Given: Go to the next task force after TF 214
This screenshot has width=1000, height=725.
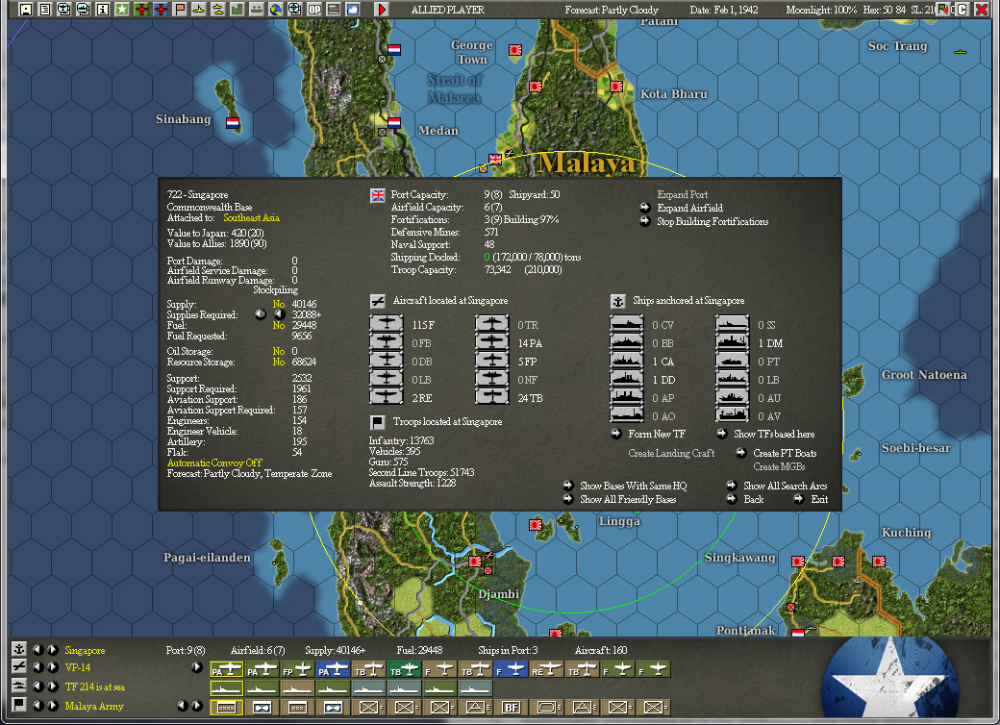Looking at the screenshot, I should (x=53, y=687).
